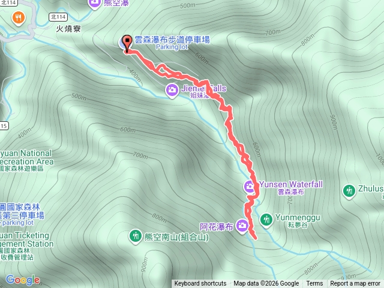Click the Yunsen Waterfall label text
Image resolution: width=384 pixels, height=288 pixels.
point(291,184)
